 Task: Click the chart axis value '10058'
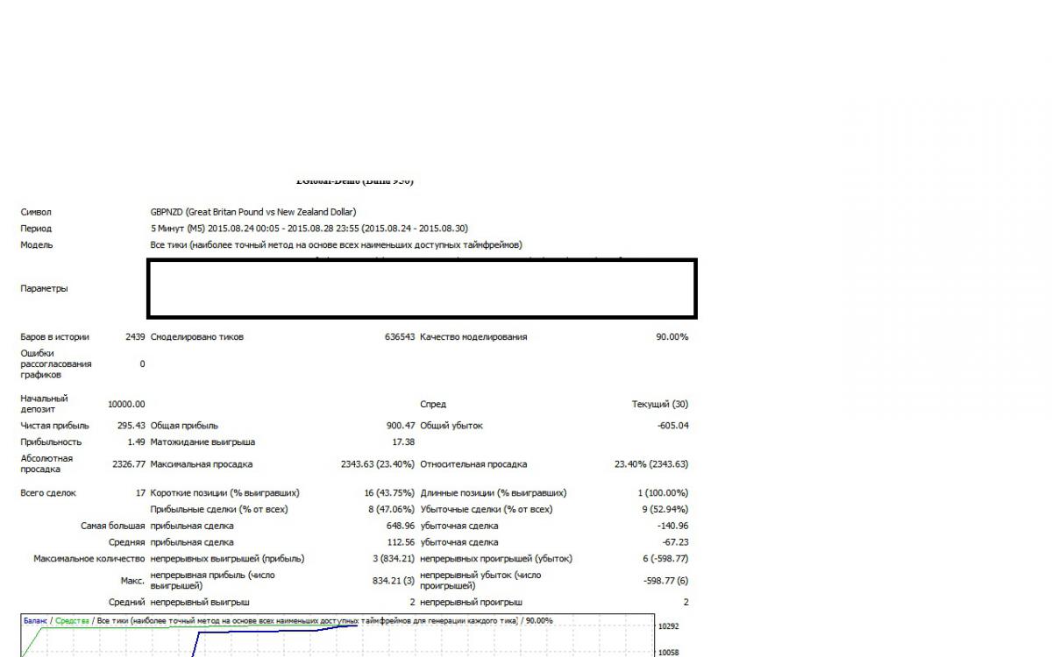click(x=668, y=653)
